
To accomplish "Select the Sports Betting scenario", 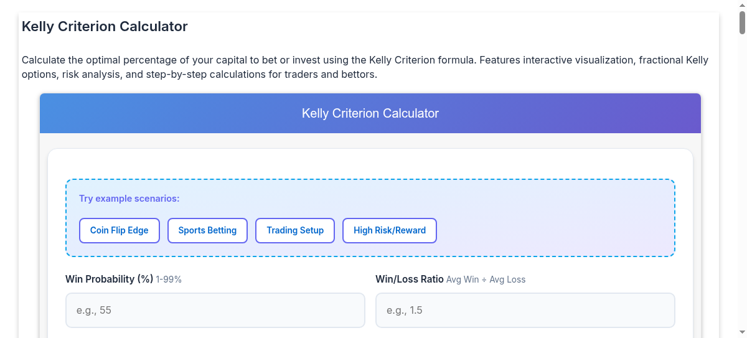I will coord(207,230).
